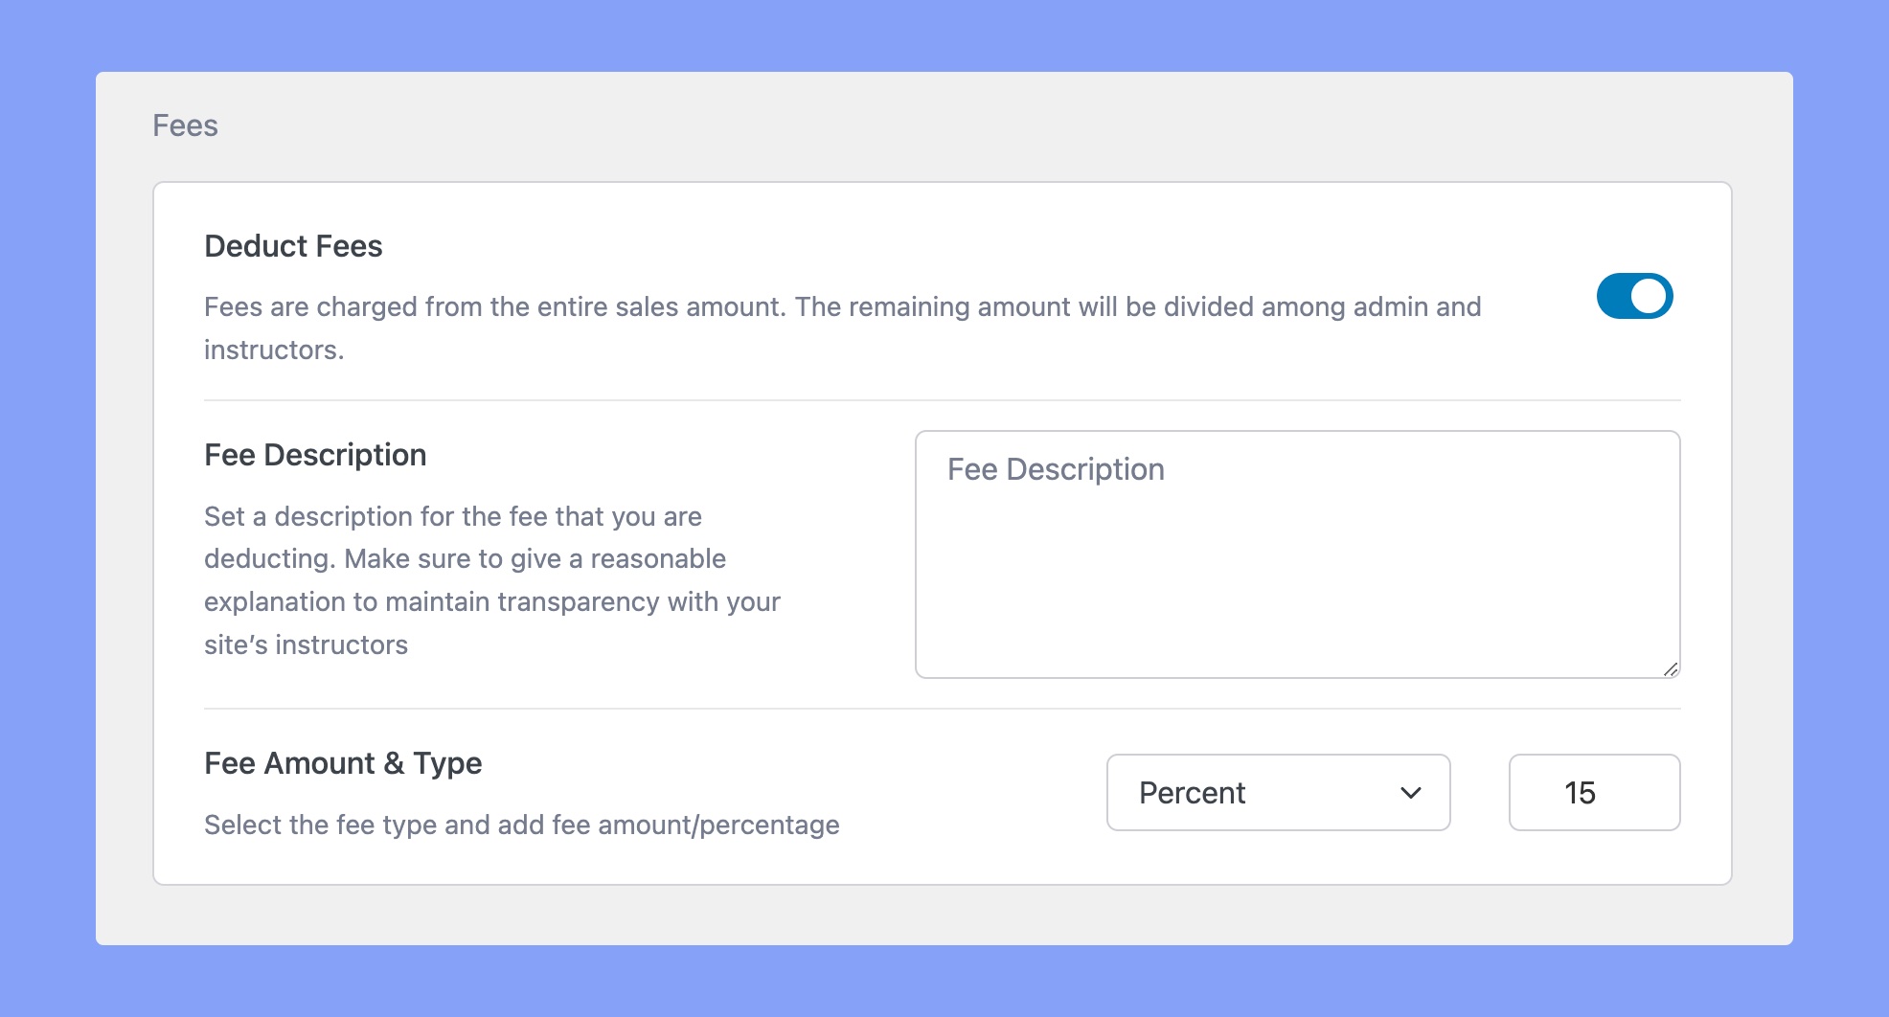Focus the Fee Description text area
The width and height of the screenshot is (1889, 1017).
[1297, 554]
